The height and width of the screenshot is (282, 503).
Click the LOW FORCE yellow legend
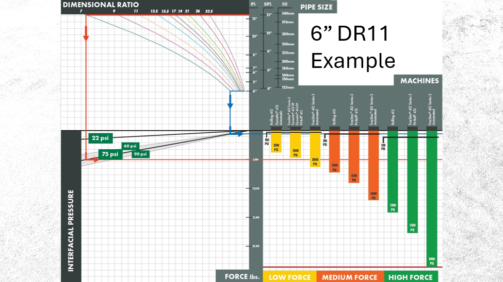point(289,277)
